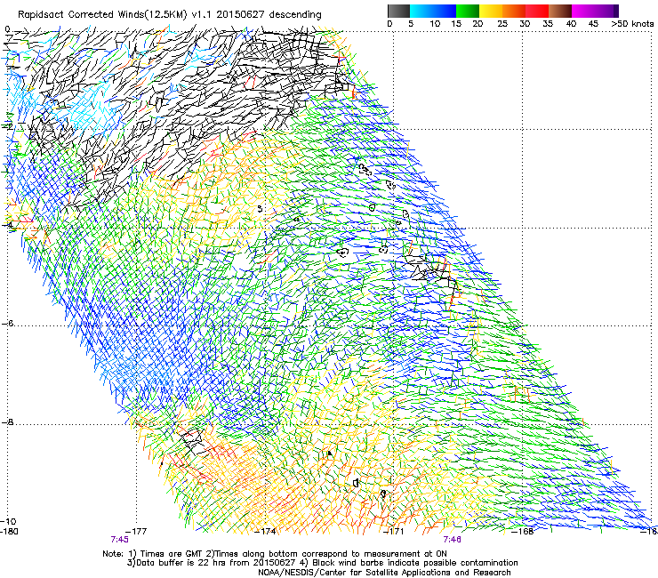Click the legend label '>50 knots'
The width and height of the screenshot is (658, 578).
632,24
